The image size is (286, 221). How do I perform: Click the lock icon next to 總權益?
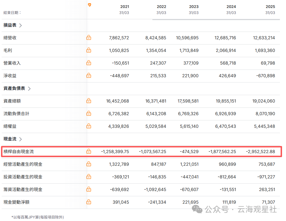pos(89,126)
